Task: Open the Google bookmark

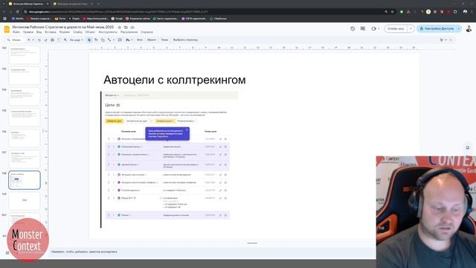Action: 117,19
